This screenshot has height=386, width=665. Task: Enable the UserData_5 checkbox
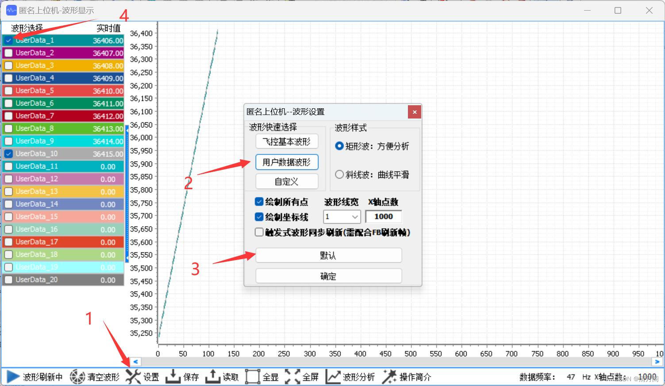click(x=8, y=91)
